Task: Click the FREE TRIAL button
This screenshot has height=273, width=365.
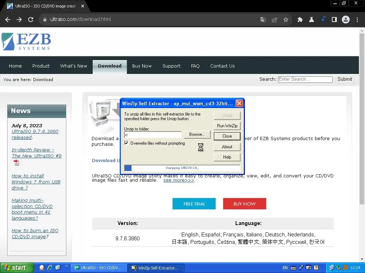Action: (x=194, y=204)
